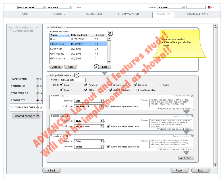Open the STATIC ELEMENTS tab
Image resolution: width=224 pixels, height=182 pixels.
[198, 14]
